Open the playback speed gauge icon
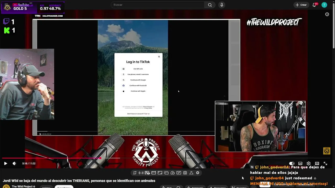The image size is (335, 188). pyautogui.click(x=172, y=173)
